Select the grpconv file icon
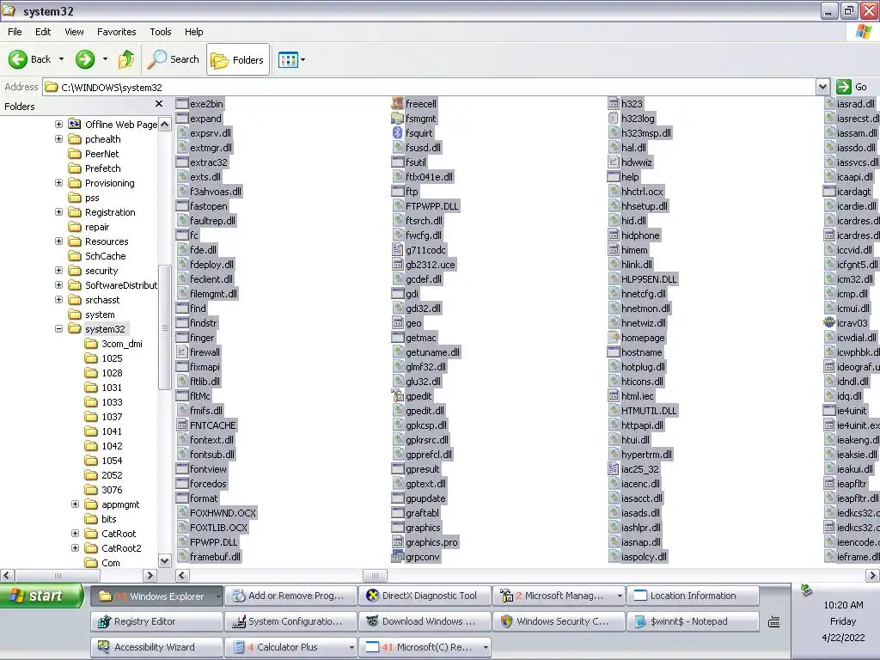The image size is (880, 660). click(x=397, y=557)
